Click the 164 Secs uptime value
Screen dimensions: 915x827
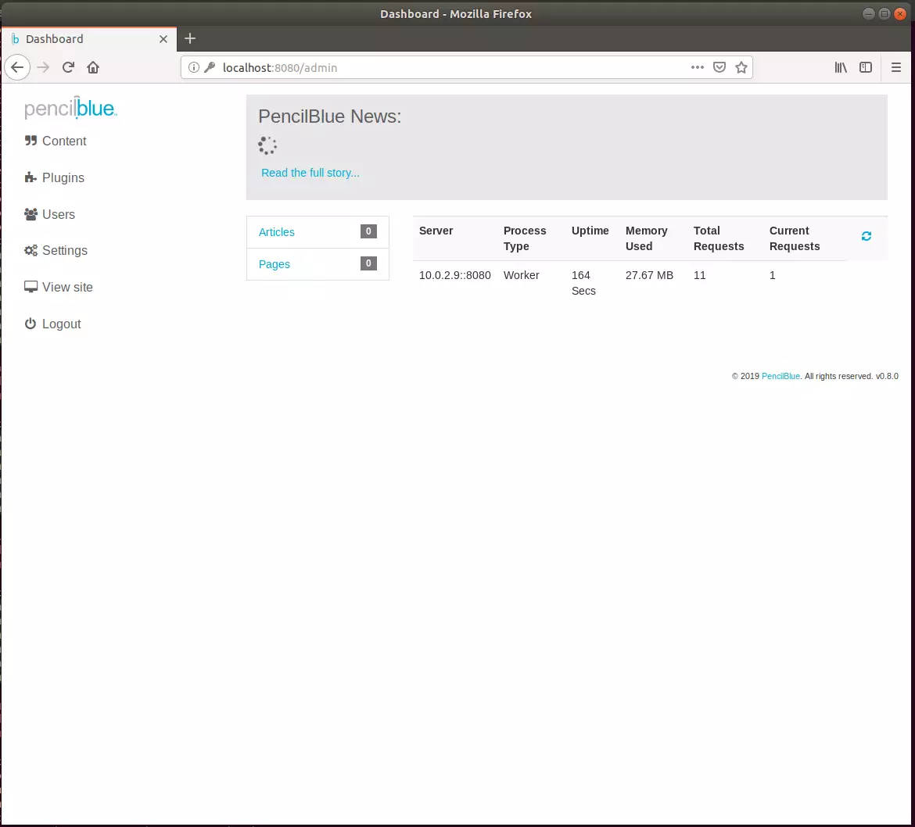pos(583,284)
